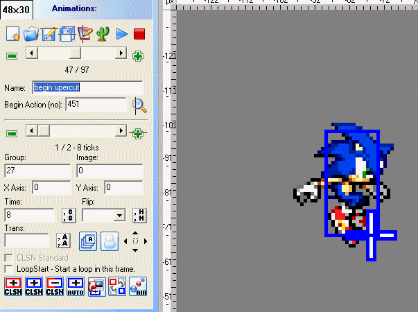Play the animation with the blue arrow

coord(121,34)
